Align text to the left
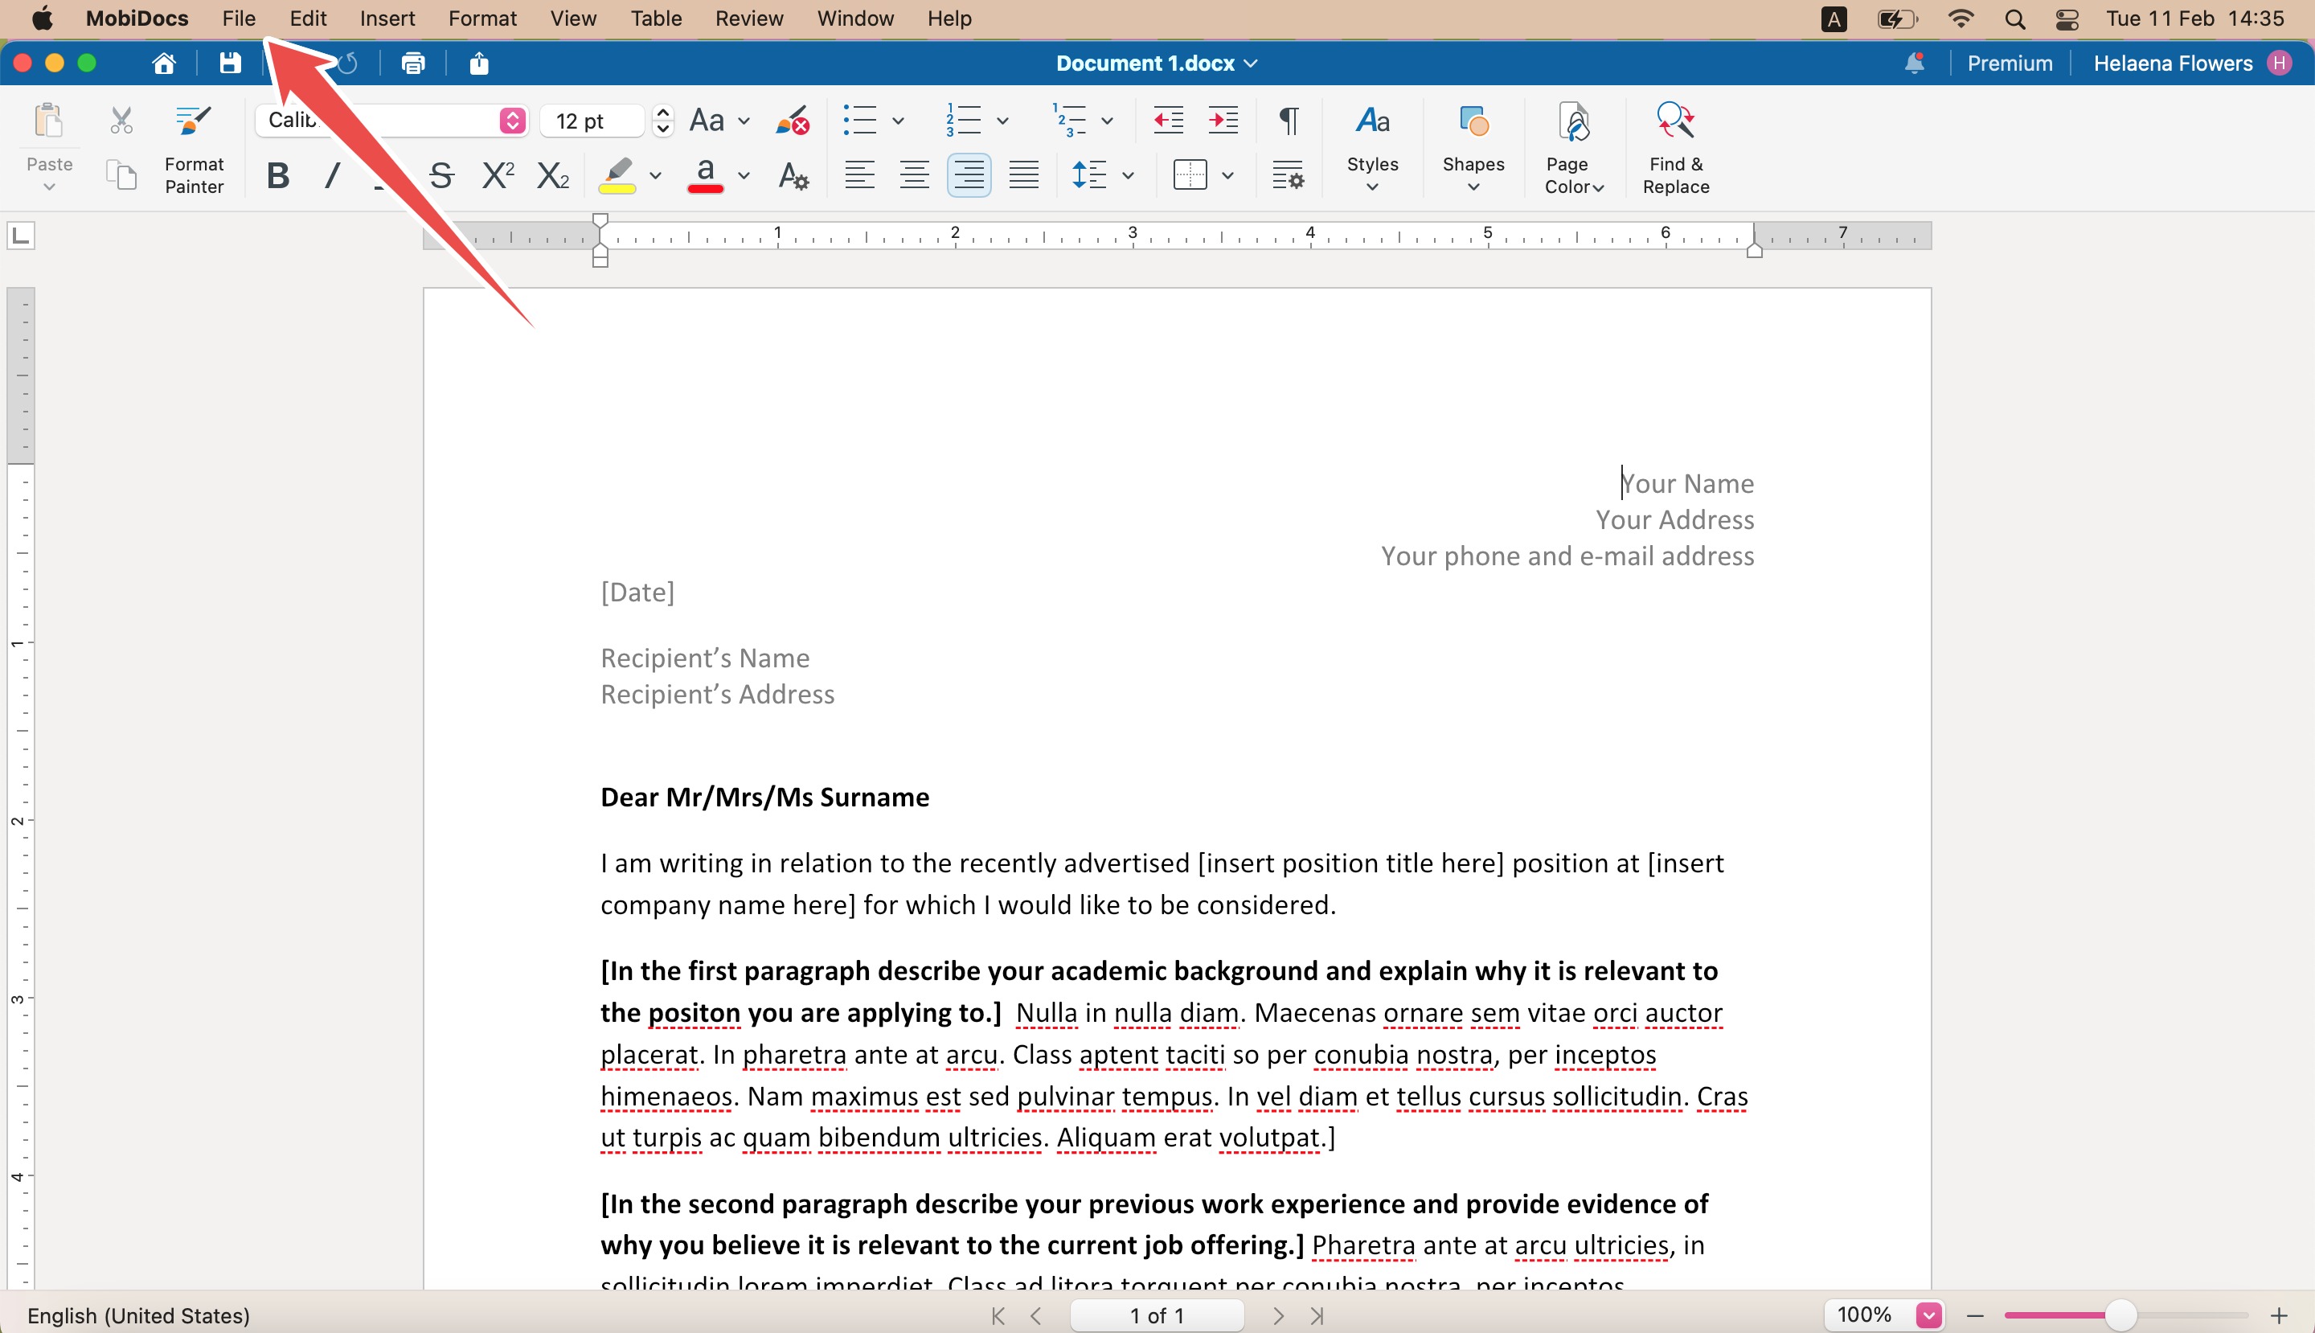Viewport: 2315px width, 1333px height. [x=858, y=174]
